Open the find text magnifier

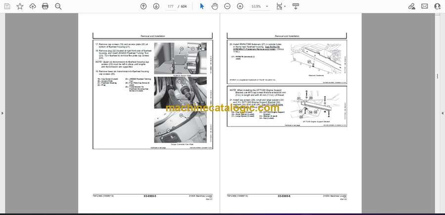coord(58,6)
